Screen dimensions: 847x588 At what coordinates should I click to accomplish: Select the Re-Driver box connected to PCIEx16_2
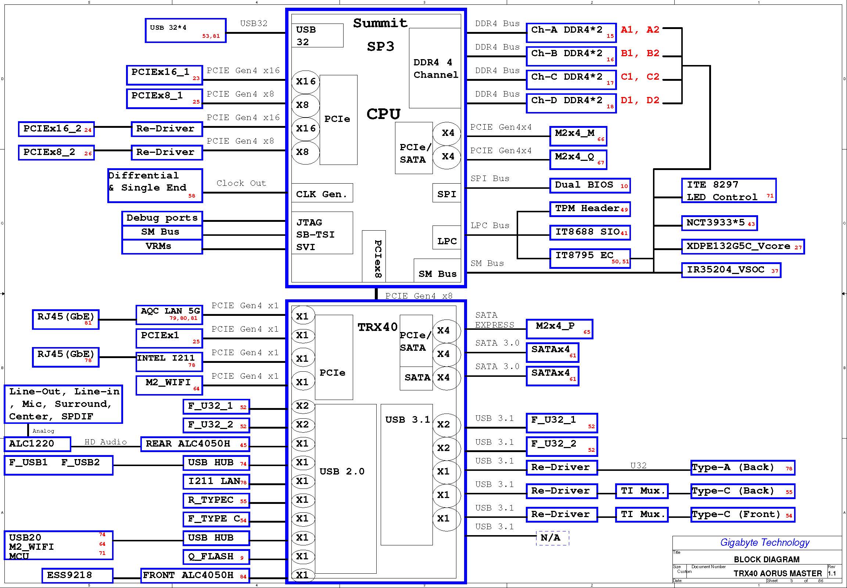(167, 129)
